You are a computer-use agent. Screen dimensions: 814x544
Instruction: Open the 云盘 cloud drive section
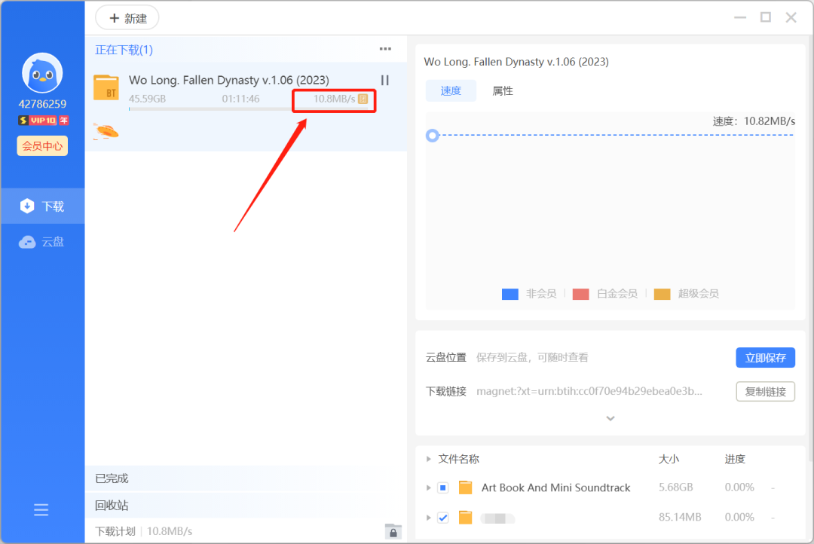(x=42, y=242)
